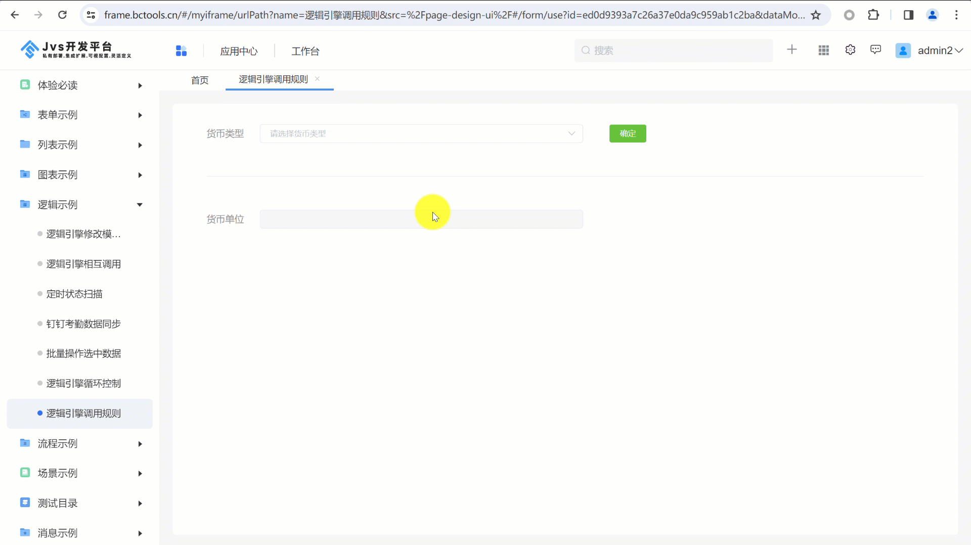
Task: Open the grid apps menu icon
Action: pyautogui.click(x=824, y=50)
